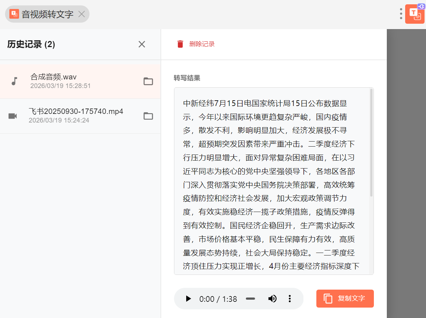
Task: Close the 音视频转文字 tab
Action: tap(82, 14)
